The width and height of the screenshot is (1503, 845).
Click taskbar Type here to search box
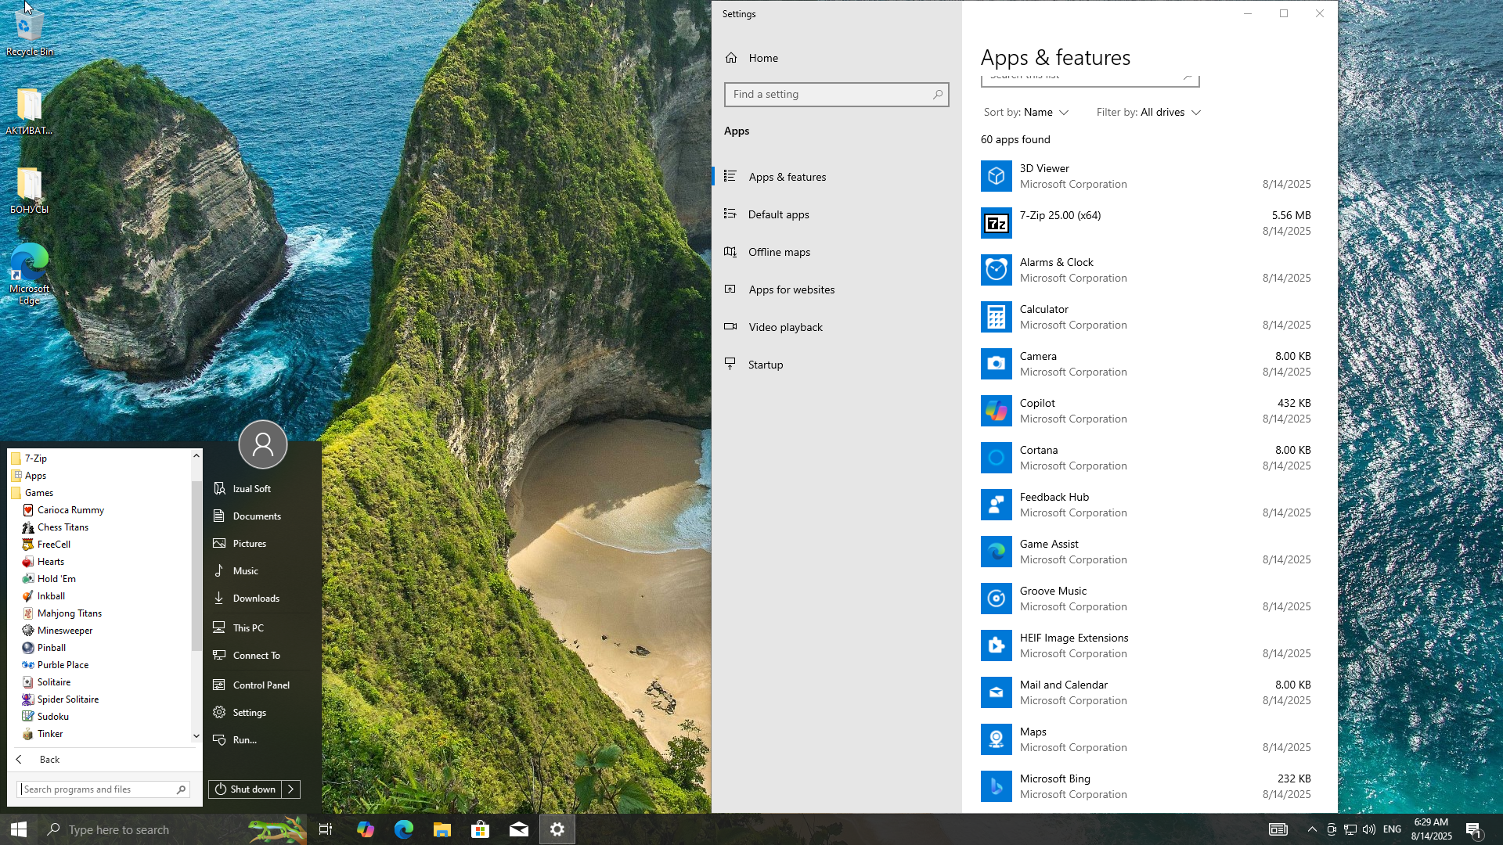[x=172, y=829]
